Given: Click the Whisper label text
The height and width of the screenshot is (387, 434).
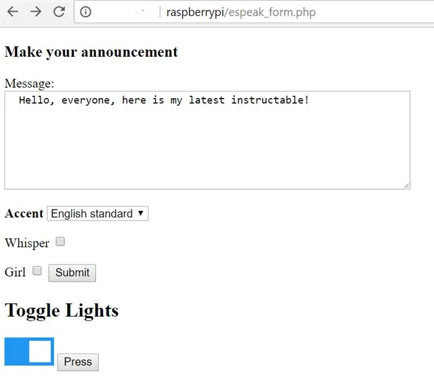Looking at the screenshot, I should coord(27,243).
